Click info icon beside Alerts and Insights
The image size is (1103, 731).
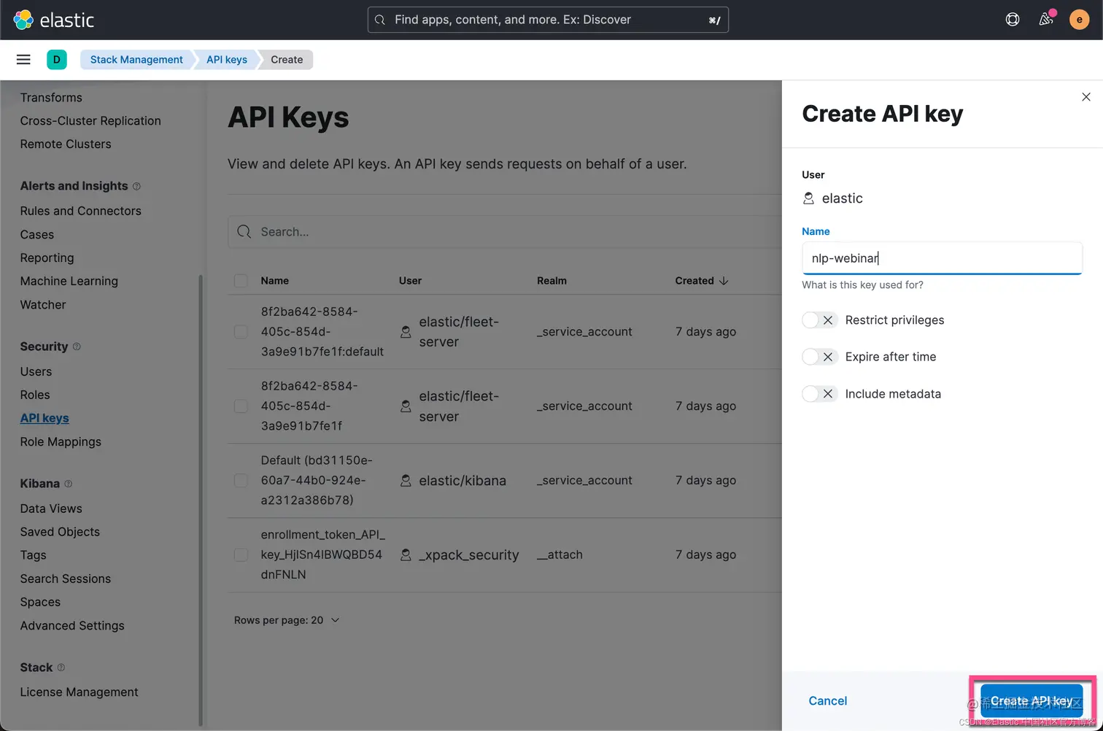click(136, 186)
